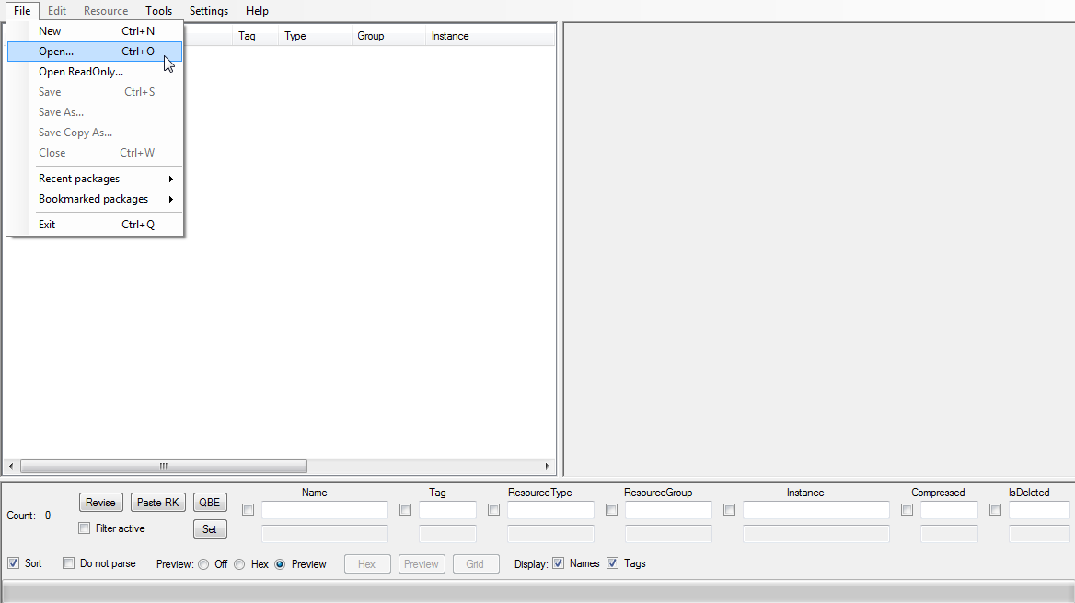Tick the checkbox beside the ResourceType filter field
Screen dimensions: 1075x603
pyautogui.click(x=493, y=510)
